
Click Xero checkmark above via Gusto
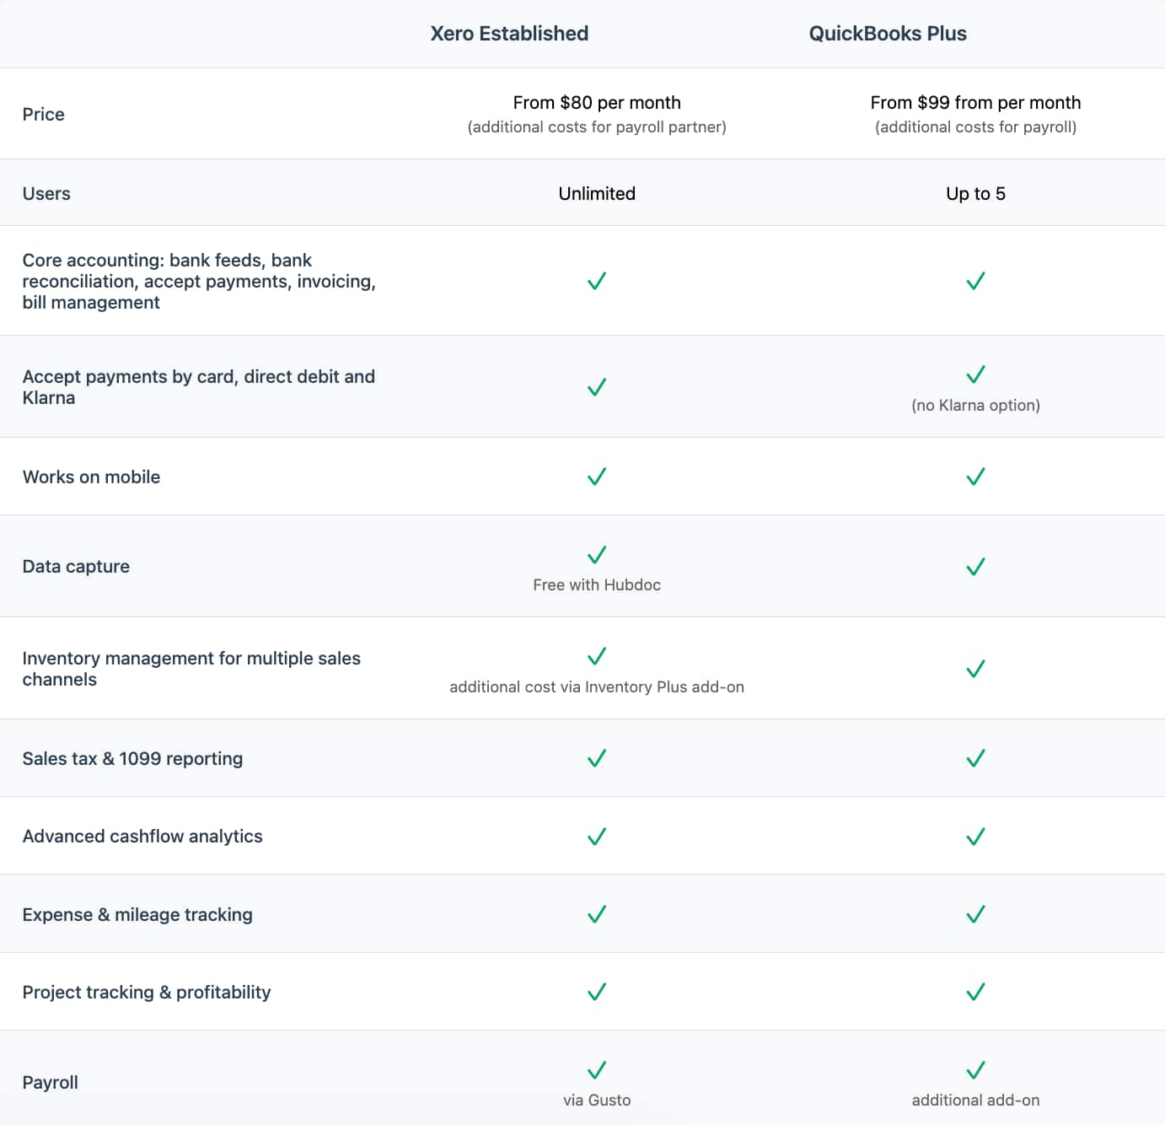597,1070
